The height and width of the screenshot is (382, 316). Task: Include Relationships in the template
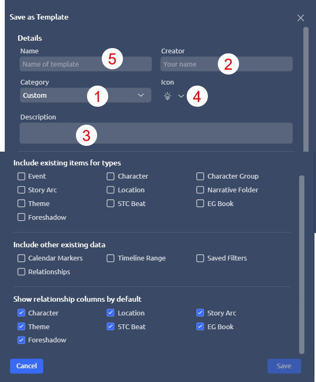click(21, 272)
